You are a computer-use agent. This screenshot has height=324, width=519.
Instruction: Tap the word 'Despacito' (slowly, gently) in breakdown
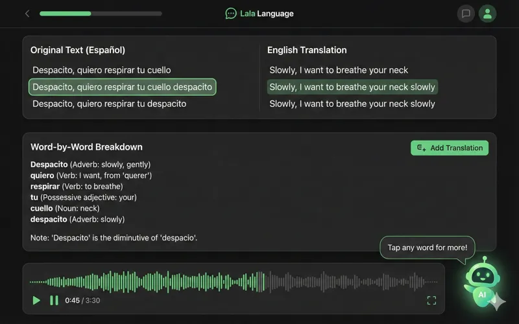(x=49, y=165)
